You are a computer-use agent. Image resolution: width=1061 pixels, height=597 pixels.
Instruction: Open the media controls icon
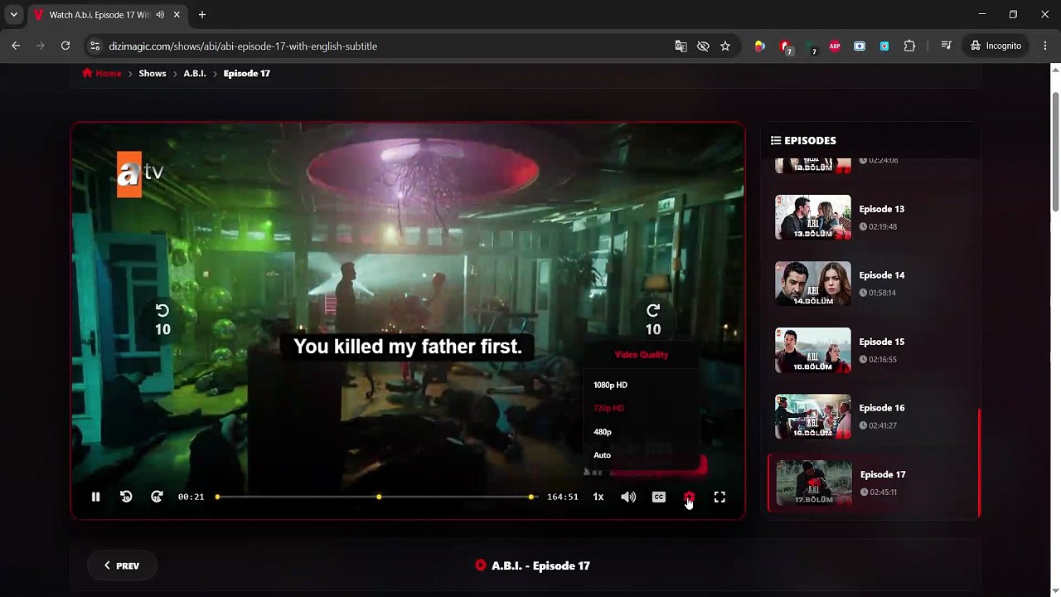coord(946,46)
